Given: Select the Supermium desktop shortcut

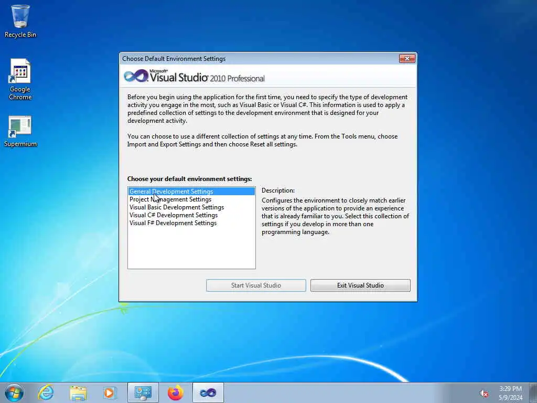Looking at the screenshot, I should click(20, 132).
